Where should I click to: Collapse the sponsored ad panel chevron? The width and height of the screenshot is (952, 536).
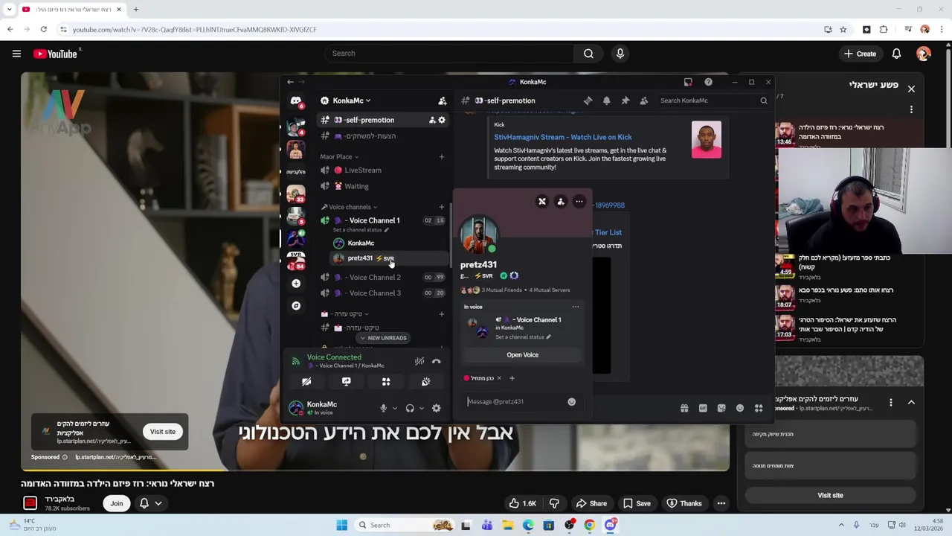coord(911,402)
